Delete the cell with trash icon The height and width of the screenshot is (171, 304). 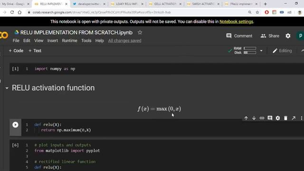point(285,118)
